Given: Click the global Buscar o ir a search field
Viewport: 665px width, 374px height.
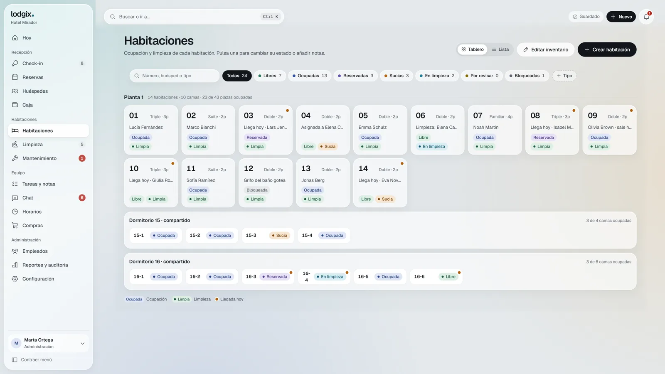Looking at the screenshot, I should (x=194, y=17).
